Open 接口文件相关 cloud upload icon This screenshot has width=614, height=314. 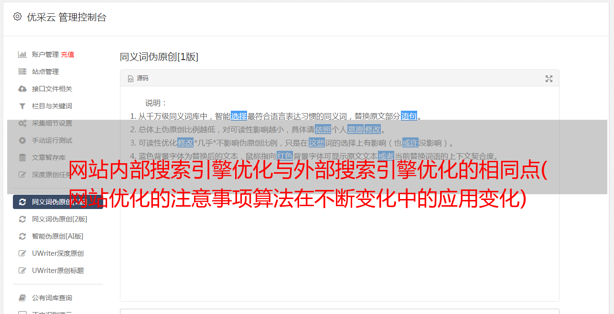coord(22,89)
